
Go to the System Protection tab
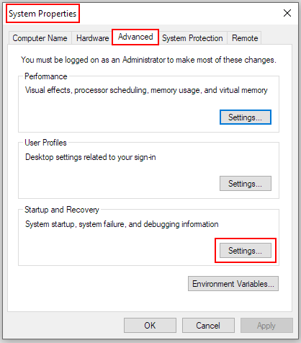[192, 38]
